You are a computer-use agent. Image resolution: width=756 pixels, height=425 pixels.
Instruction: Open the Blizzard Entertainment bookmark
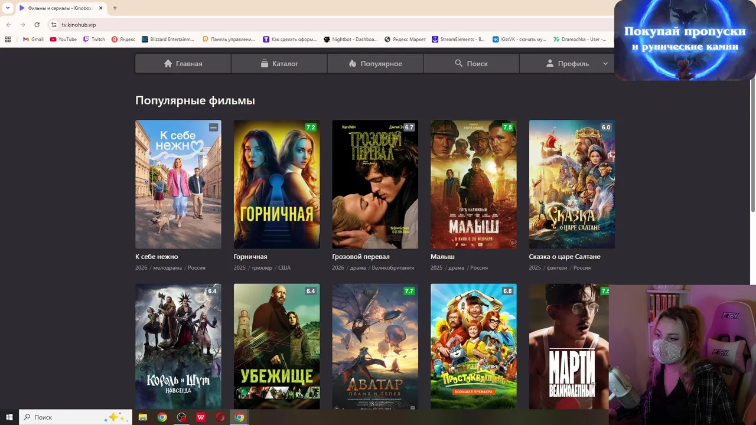coord(168,40)
